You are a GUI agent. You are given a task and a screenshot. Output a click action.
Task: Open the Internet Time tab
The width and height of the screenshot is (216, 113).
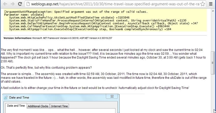pyautogui.click(x=60, y=106)
